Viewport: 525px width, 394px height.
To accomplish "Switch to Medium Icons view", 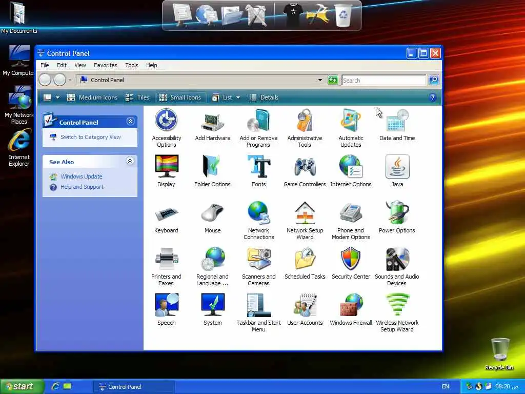I will click(92, 97).
